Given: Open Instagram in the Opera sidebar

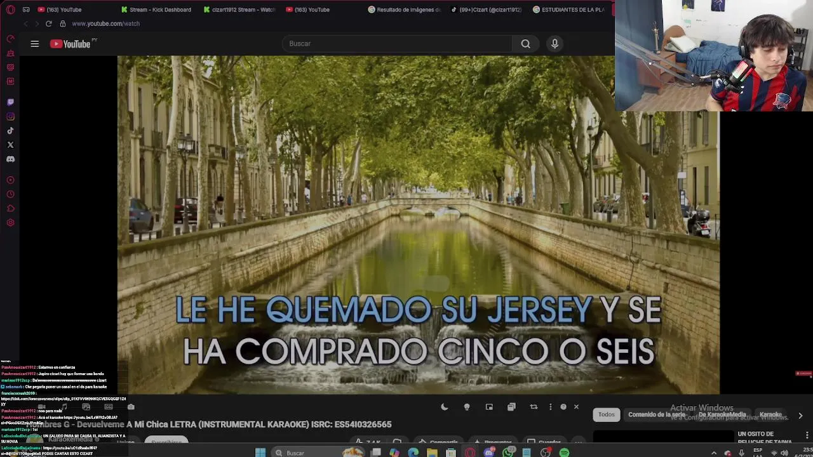Looking at the screenshot, I should (10, 117).
